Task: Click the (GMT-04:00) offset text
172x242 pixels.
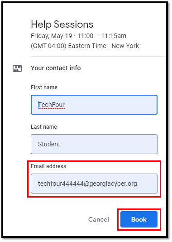Action: 48,46
